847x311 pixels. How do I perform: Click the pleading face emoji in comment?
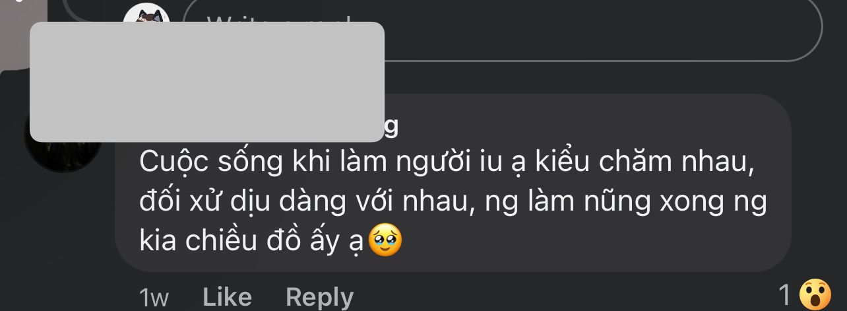click(x=385, y=242)
